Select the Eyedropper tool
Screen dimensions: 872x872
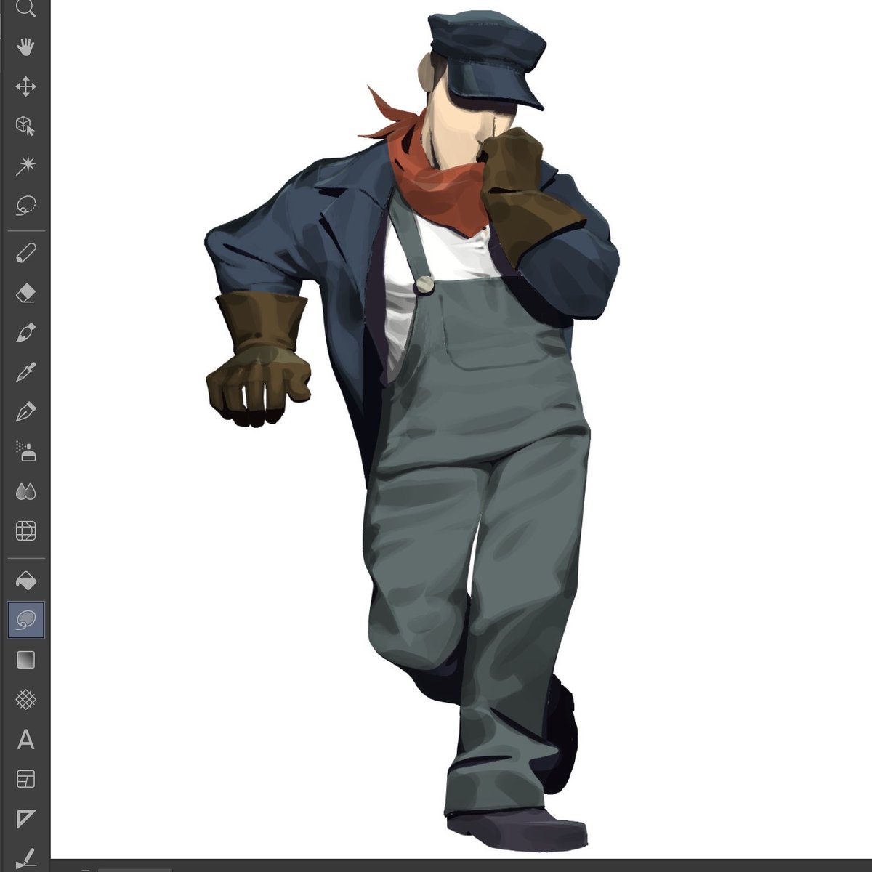click(25, 373)
